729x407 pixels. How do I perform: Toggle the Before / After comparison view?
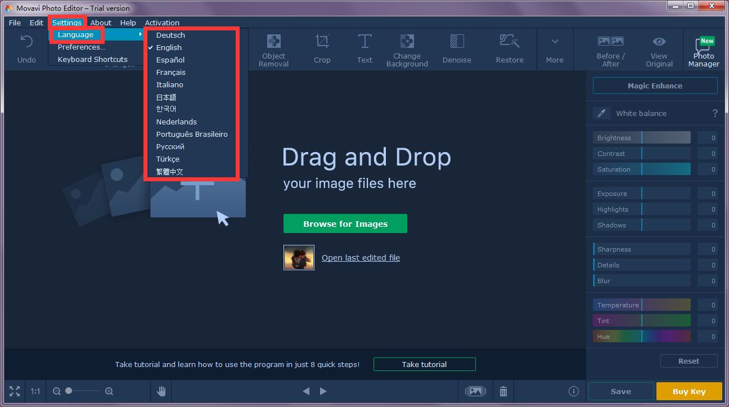[611, 50]
